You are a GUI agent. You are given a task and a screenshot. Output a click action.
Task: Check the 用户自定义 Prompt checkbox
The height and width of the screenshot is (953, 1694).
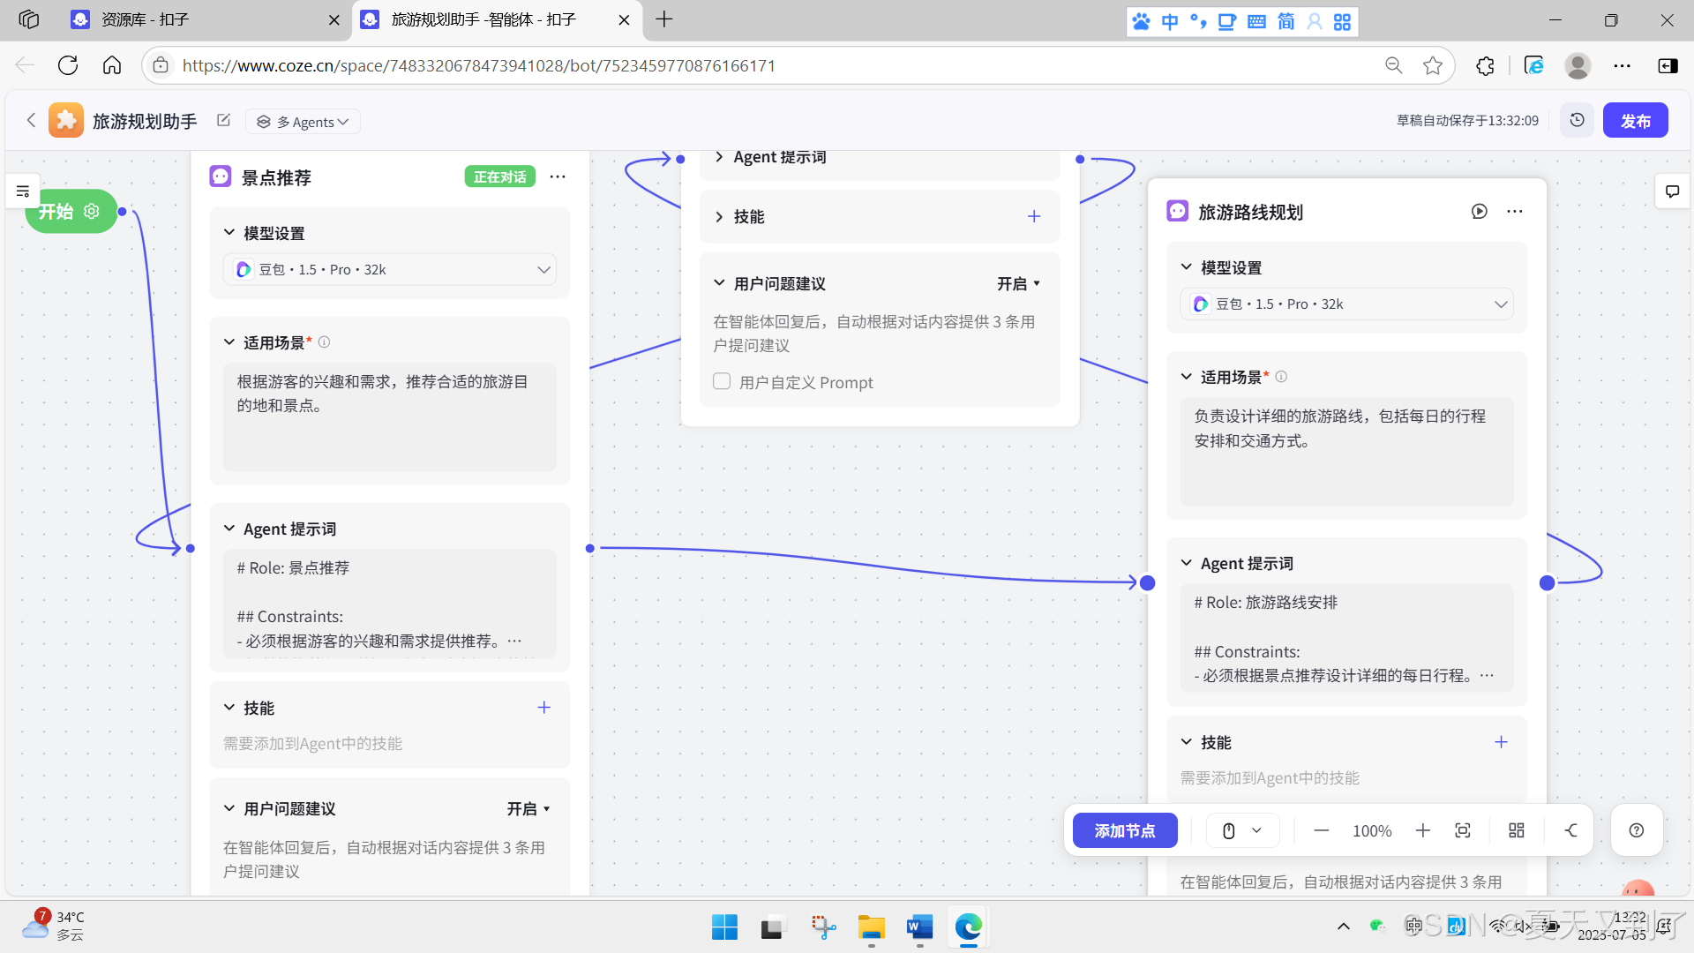click(x=722, y=381)
